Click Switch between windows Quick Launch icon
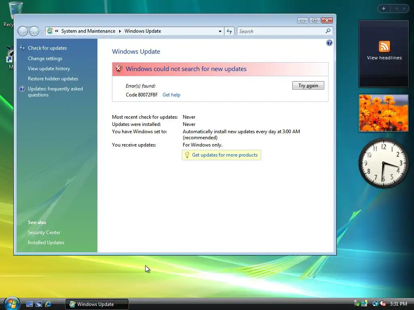The height and width of the screenshot is (310, 414). click(39, 304)
